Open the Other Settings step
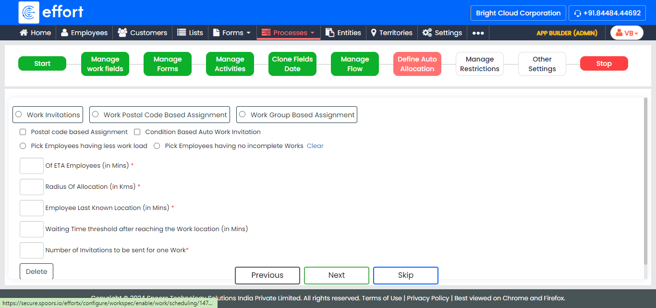This screenshot has width=656, height=308. pos(542,64)
